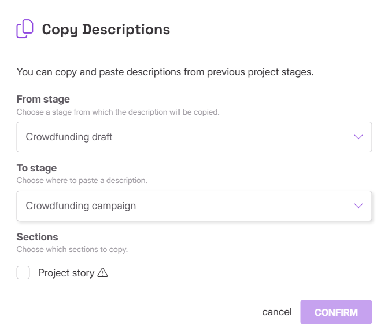Select the Crowdfunding campaign value text

(x=81, y=206)
